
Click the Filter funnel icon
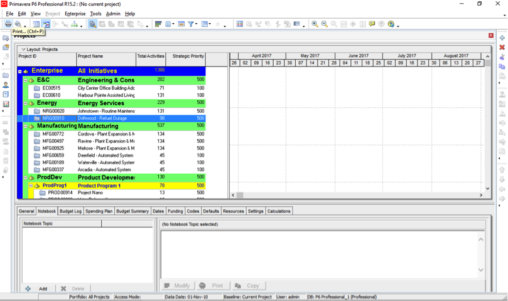[x=191, y=24]
